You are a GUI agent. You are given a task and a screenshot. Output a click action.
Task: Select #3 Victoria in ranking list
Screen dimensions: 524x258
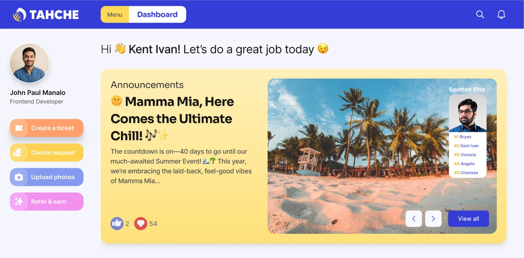pyautogui.click(x=465, y=155)
